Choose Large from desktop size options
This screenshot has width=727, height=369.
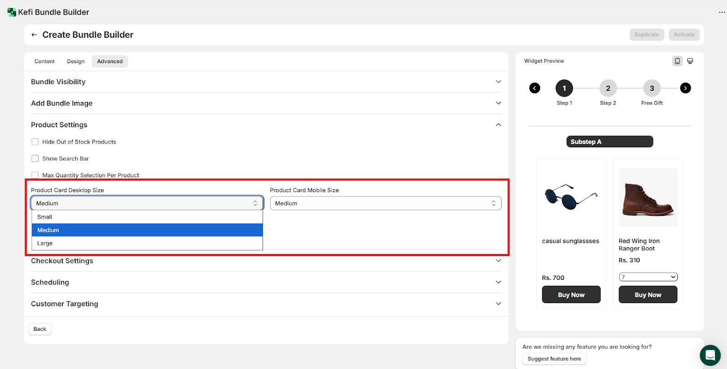click(x=45, y=243)
